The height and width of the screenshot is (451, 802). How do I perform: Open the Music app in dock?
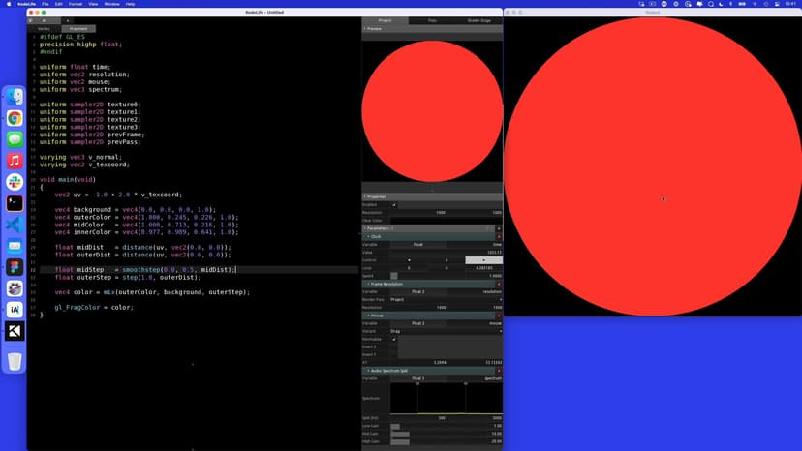[x=15, y=161]
